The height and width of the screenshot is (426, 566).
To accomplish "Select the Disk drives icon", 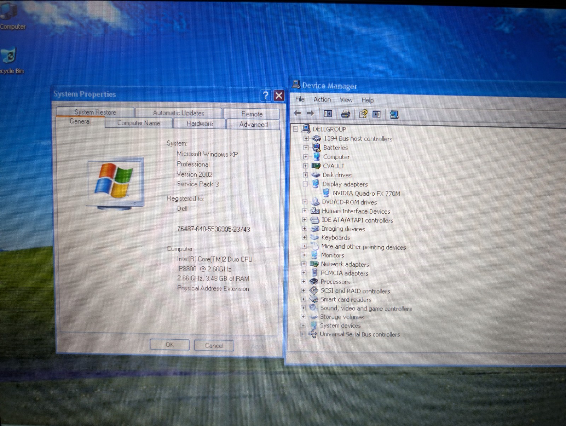I will 316,175.
